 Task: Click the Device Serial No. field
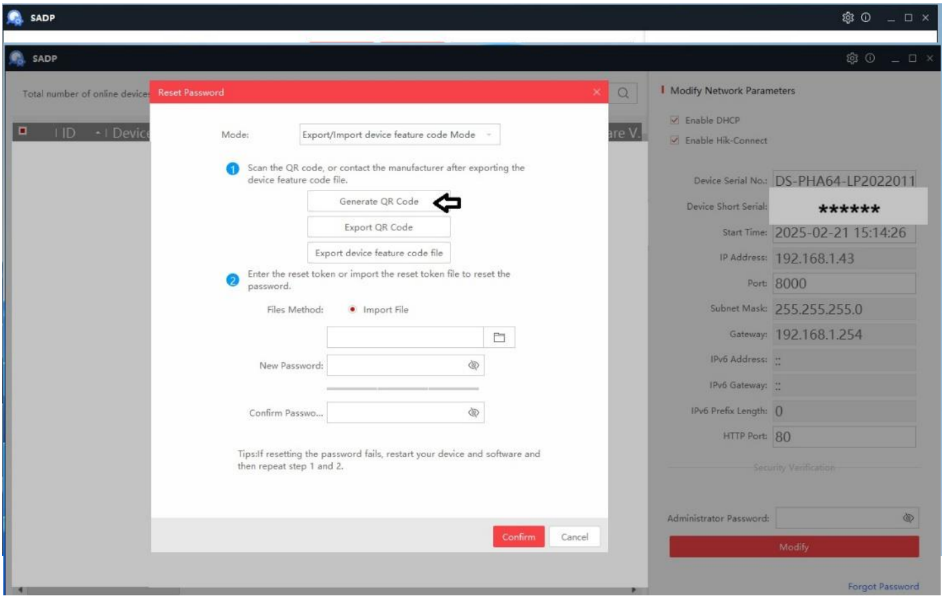click(x=844, y=180)
